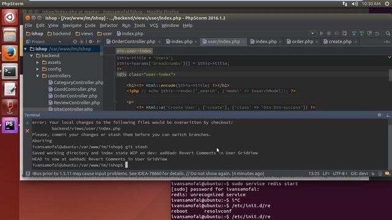Click the toolbar Undo arrow icon
Viewport: 392px width, 220px height.
click(377, 34)
